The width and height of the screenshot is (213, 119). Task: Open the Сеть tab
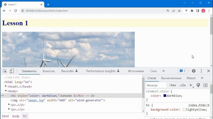[153, 71]
